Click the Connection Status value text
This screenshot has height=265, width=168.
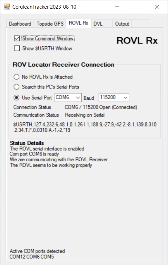point(101,107)
